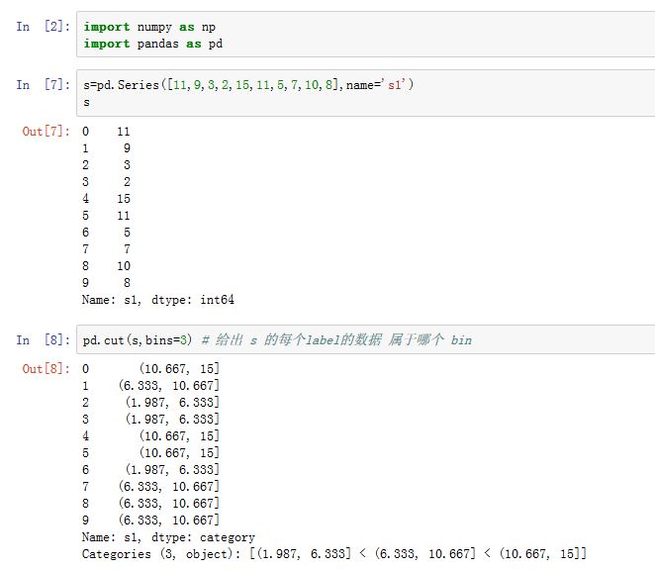Click the pd.cut(s,bins=3) code

(x=139, y=339)
